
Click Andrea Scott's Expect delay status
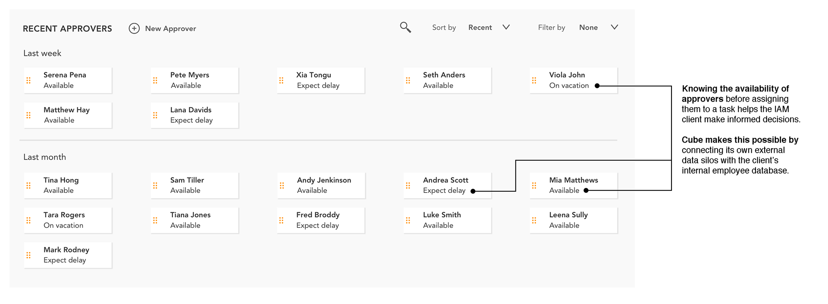[x=444, y=191]
